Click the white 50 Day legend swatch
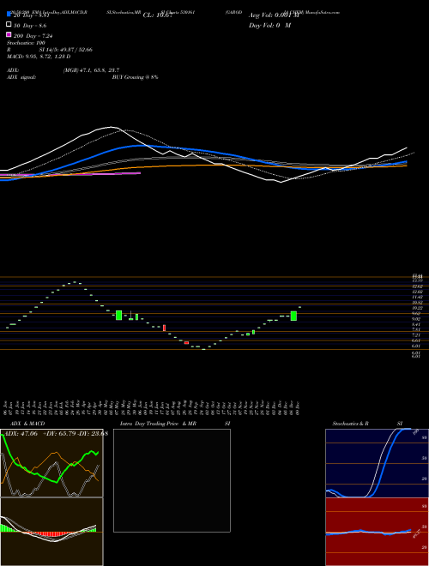The height and width of the screenshot is (566, 429). coord(9,24)
